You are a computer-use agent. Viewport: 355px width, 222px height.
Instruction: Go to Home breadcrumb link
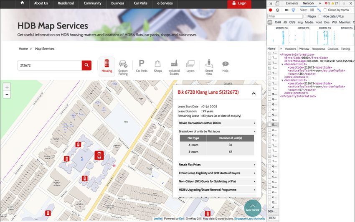pos(23,48)
